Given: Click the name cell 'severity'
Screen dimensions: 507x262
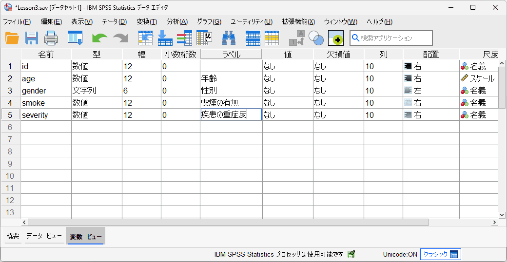Looking at the screenshot, I should click(x=46, y=114).
